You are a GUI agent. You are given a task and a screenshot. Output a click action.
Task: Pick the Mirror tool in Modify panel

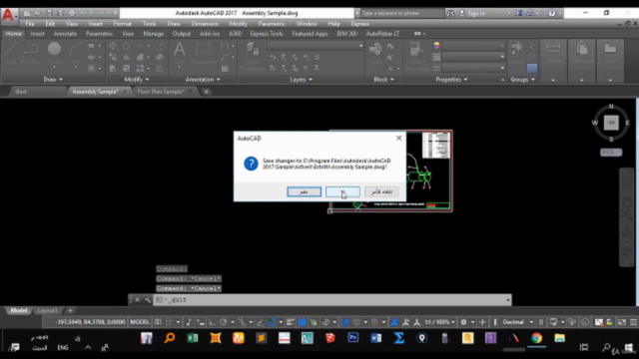point(127,57)
